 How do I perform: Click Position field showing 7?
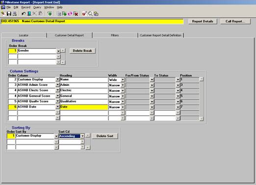[190, 107]
